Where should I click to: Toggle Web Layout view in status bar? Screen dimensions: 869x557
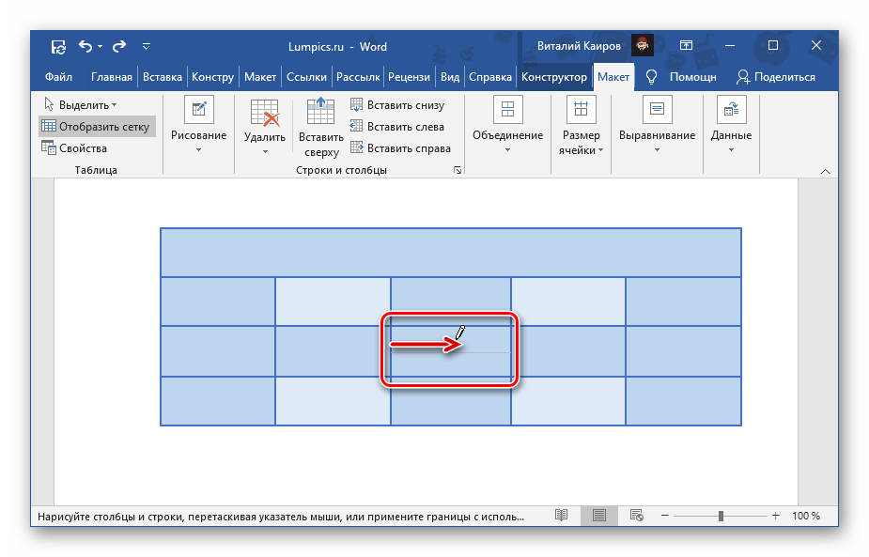point(636,516)
